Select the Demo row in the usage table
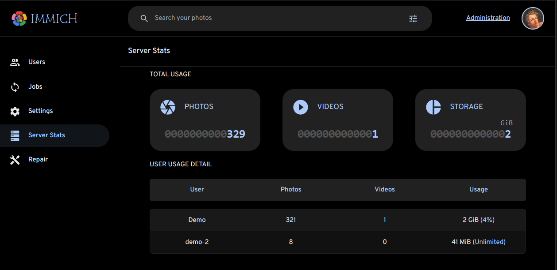Viewport: 557px width, 270px height. tap(310, 220)
